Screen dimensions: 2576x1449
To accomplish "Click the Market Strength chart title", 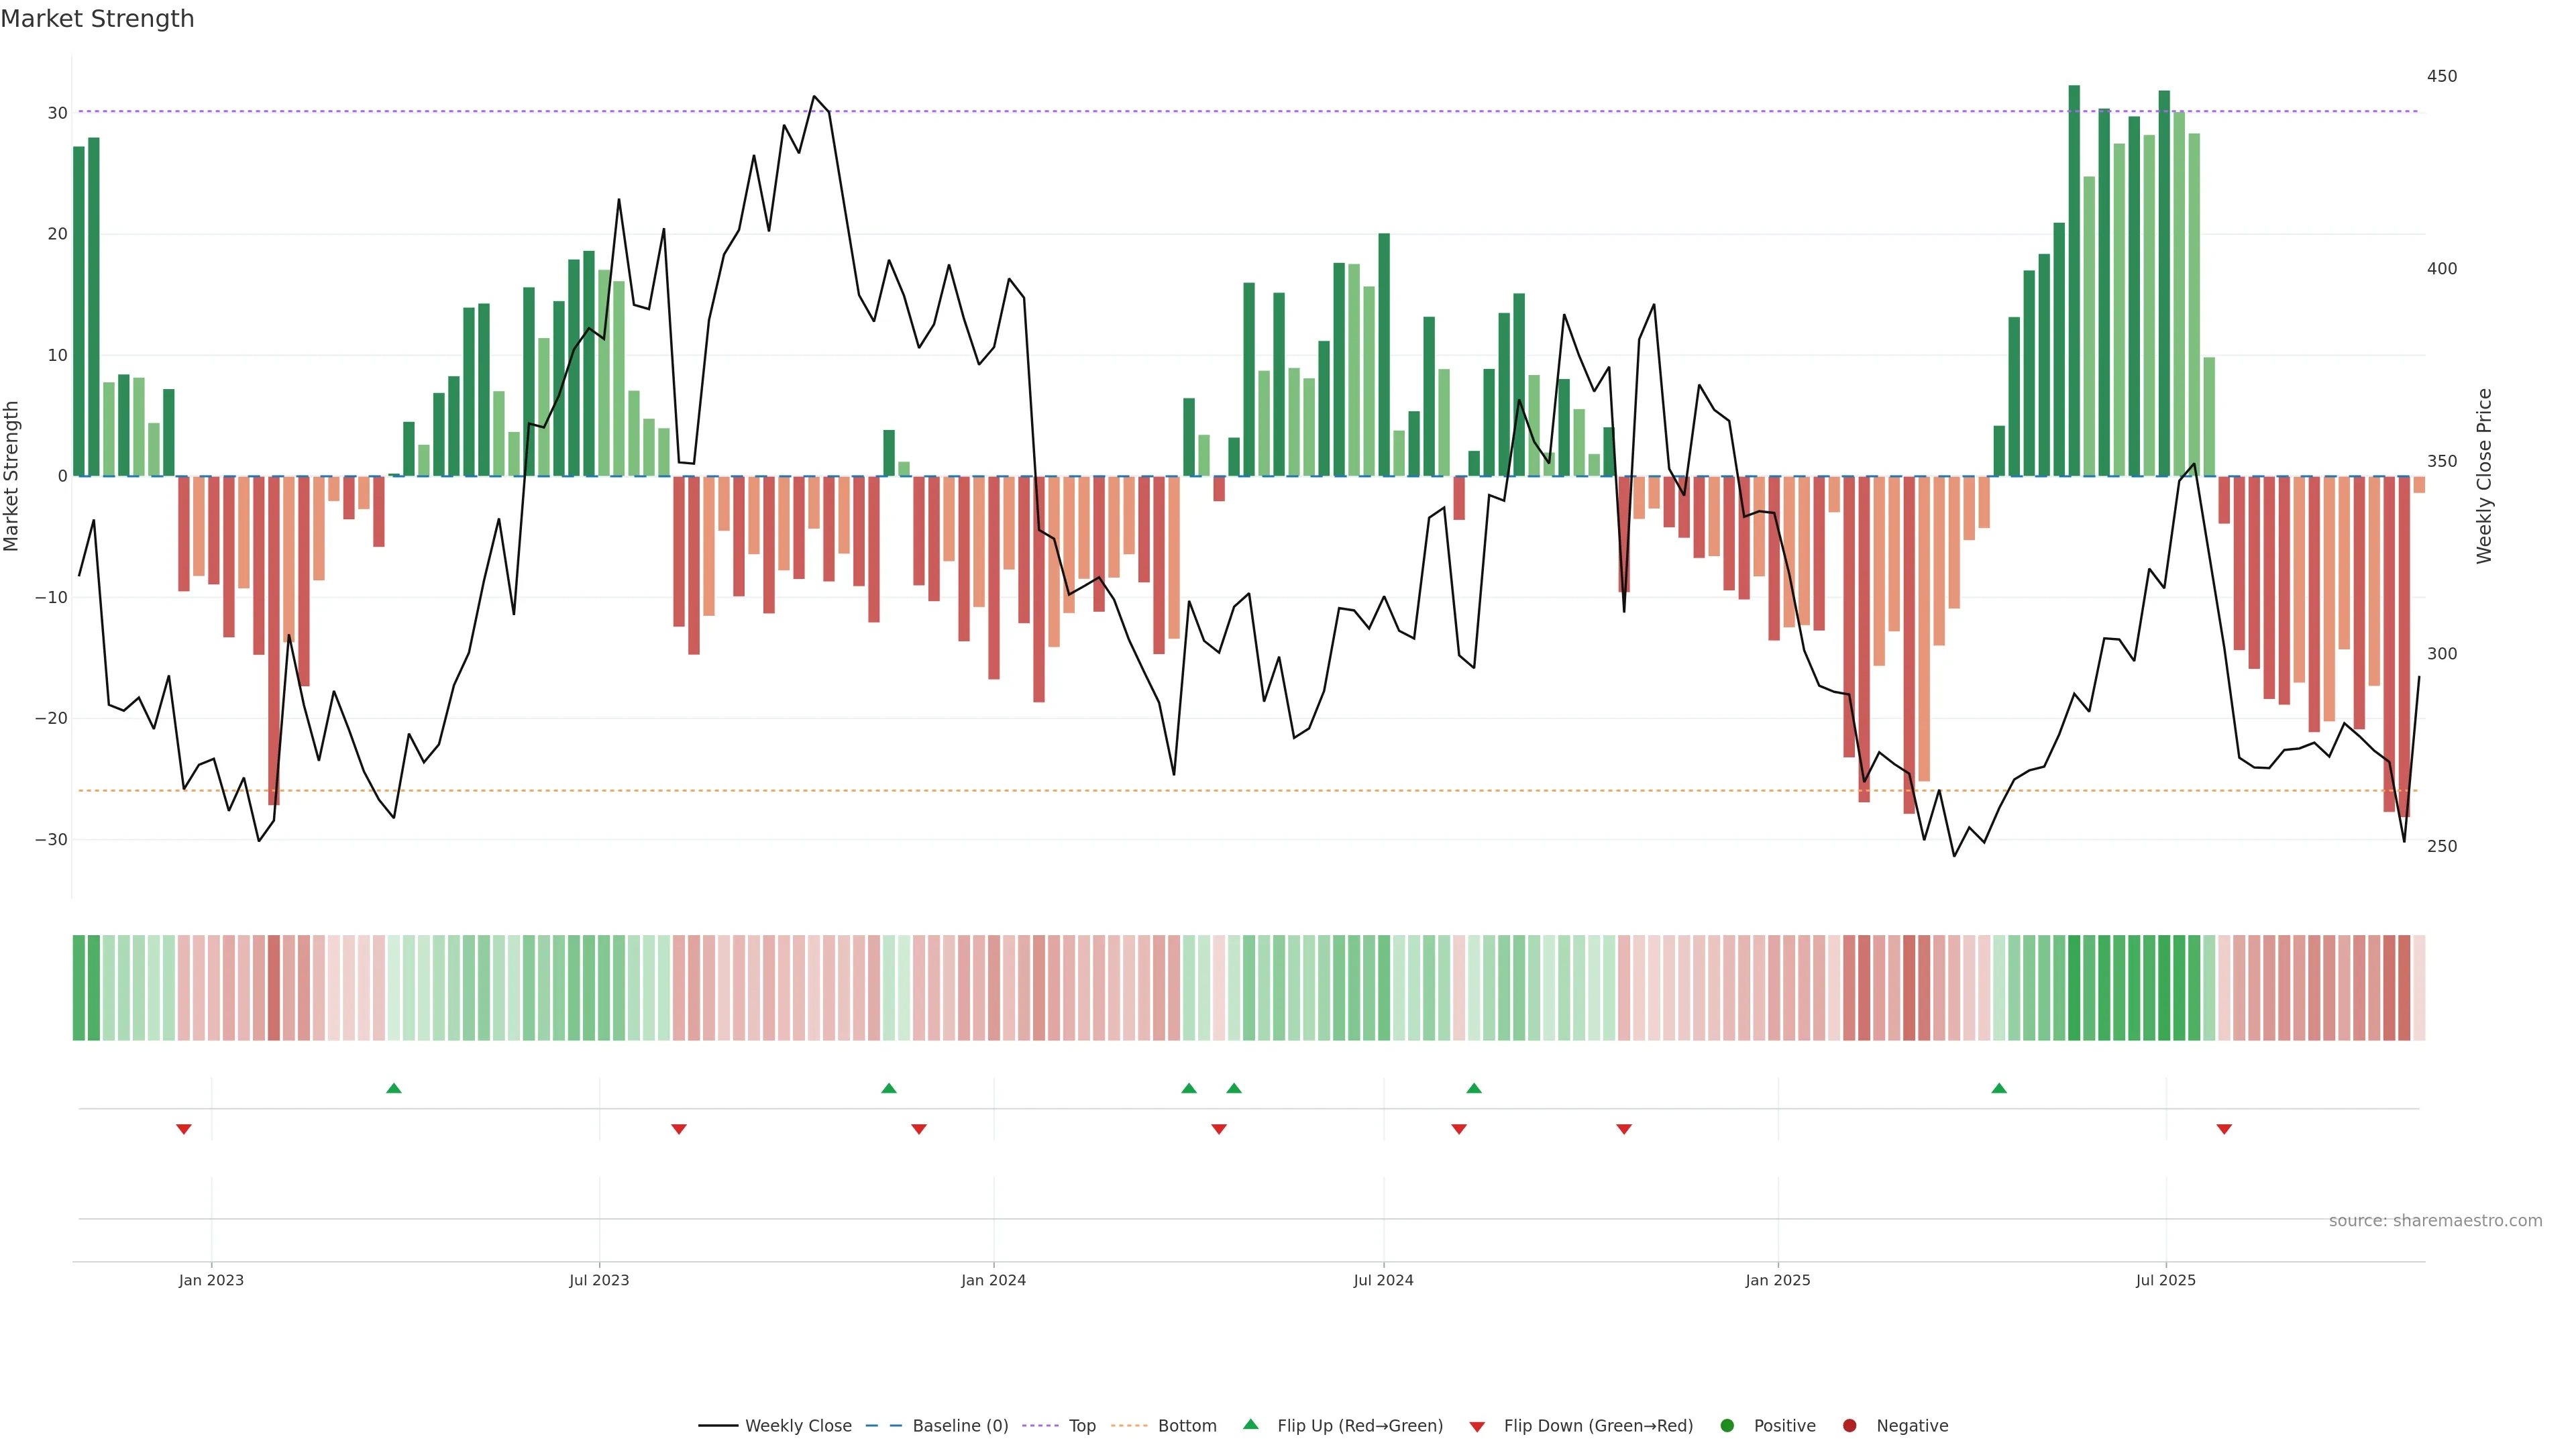I will pyautogui.click(x=97, y=19).
